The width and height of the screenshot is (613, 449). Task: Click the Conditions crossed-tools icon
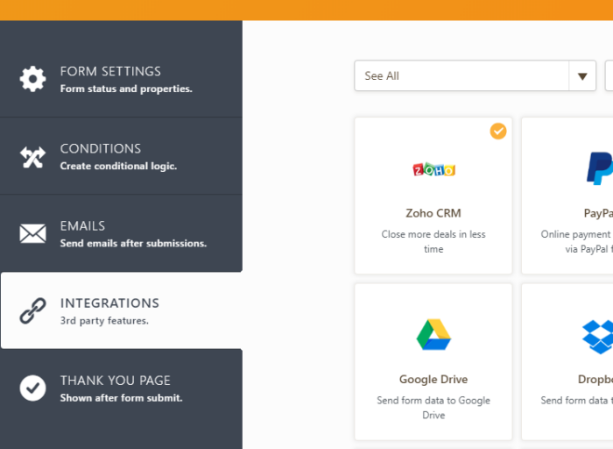click(32, 157)
